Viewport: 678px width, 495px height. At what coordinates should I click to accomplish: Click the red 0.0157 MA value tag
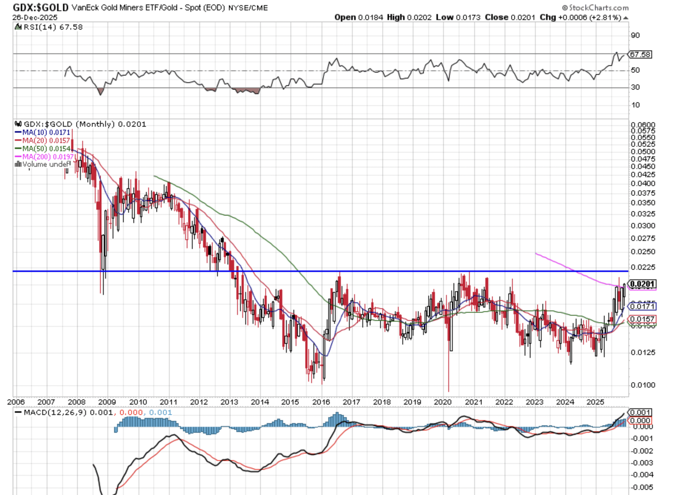tap(642, 319)
